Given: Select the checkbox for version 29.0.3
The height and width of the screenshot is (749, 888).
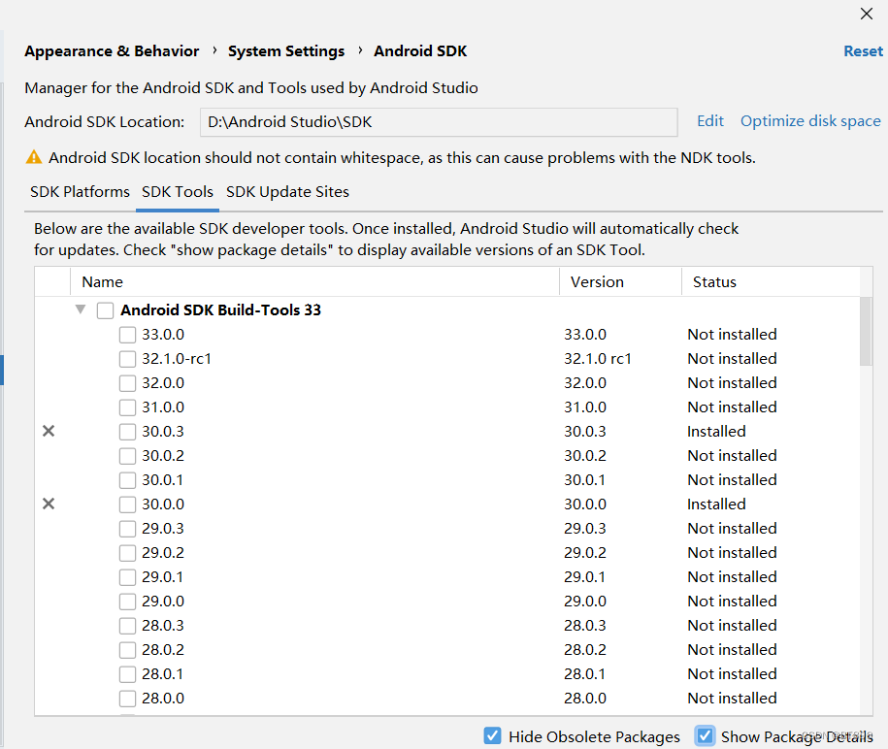Looking at the screenshot, I should pyautogui.click(x=127, y=528).
